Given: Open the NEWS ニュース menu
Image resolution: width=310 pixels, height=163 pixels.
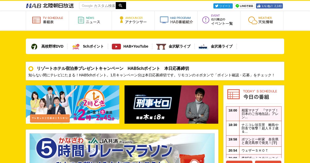Looking at the screenshot, I should (90, 20).
